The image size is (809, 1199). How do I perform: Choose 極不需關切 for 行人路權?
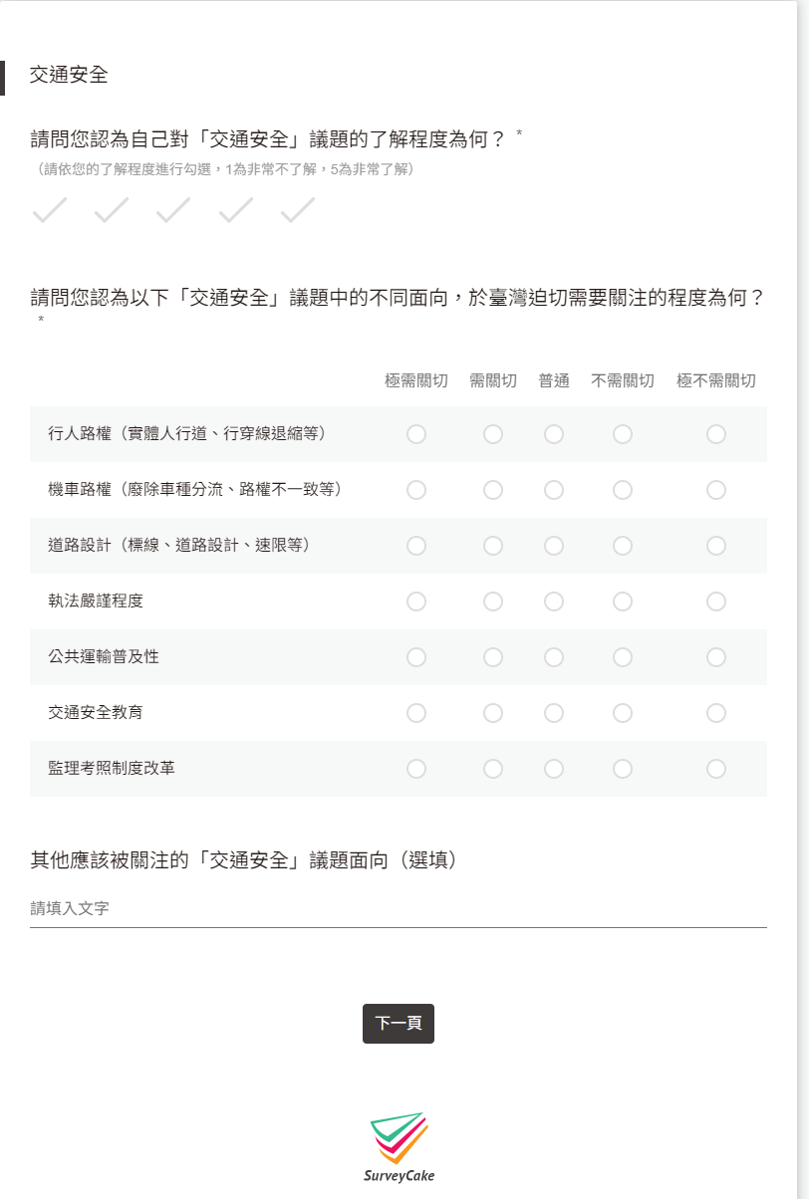click(716, 434)
